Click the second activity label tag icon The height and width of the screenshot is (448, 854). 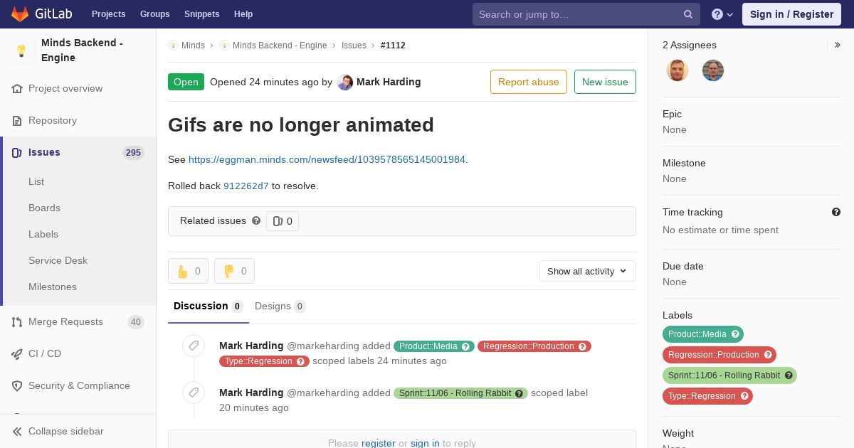194,393
